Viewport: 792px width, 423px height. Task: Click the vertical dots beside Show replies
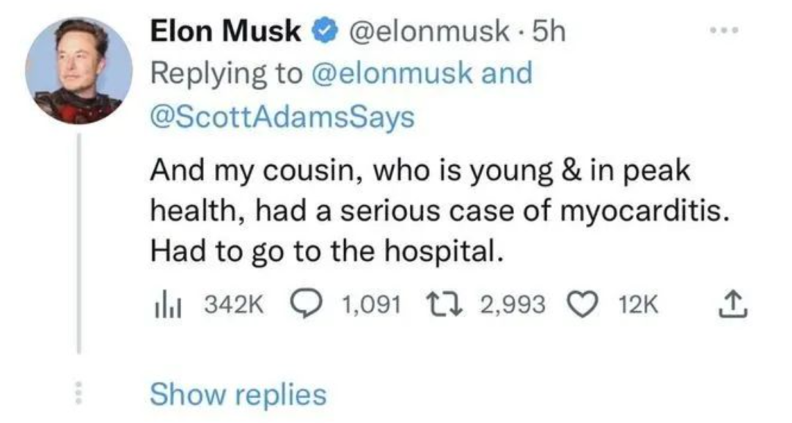[x=78, y=394]
